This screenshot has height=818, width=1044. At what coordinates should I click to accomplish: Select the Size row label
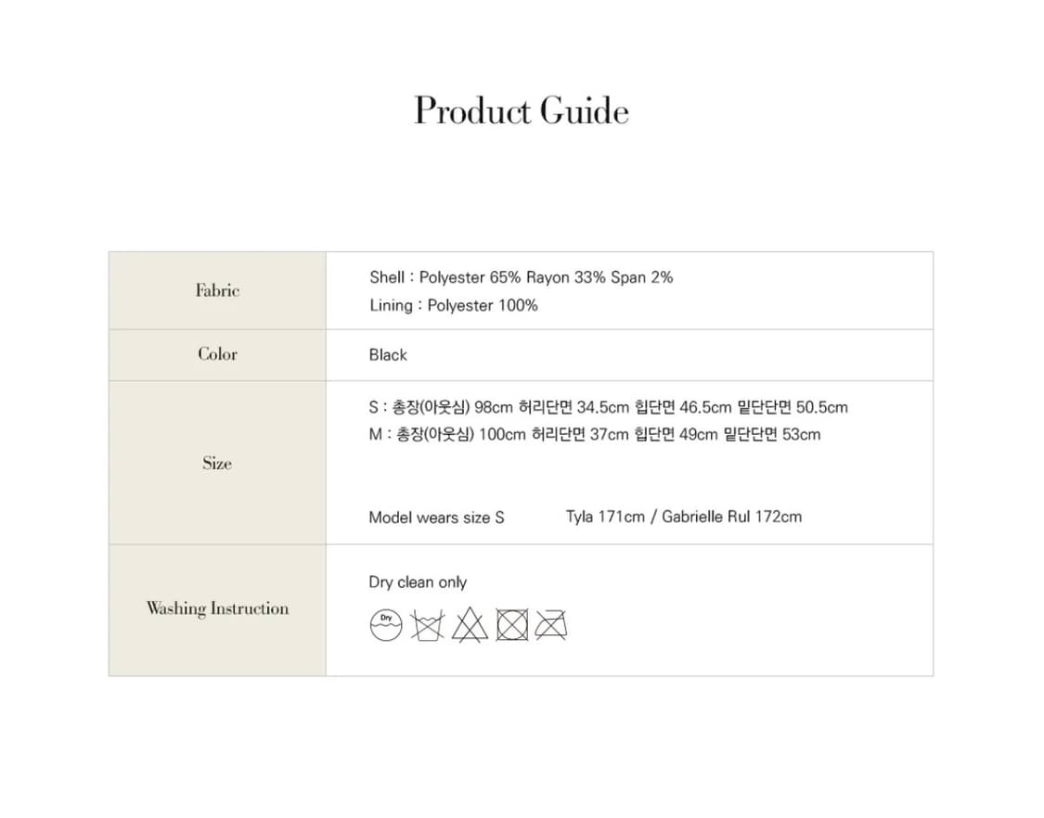[x=217, y=463]
